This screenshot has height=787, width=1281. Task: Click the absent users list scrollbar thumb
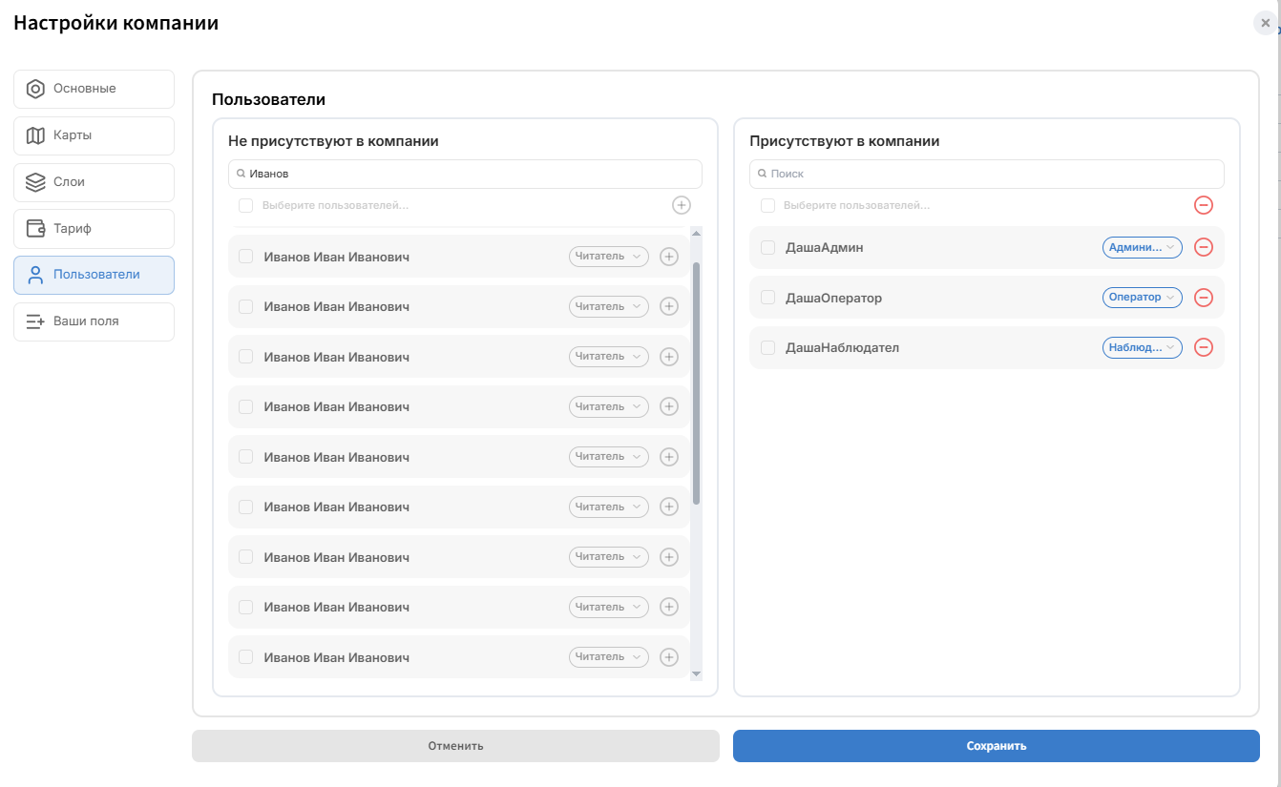point(696,383)
